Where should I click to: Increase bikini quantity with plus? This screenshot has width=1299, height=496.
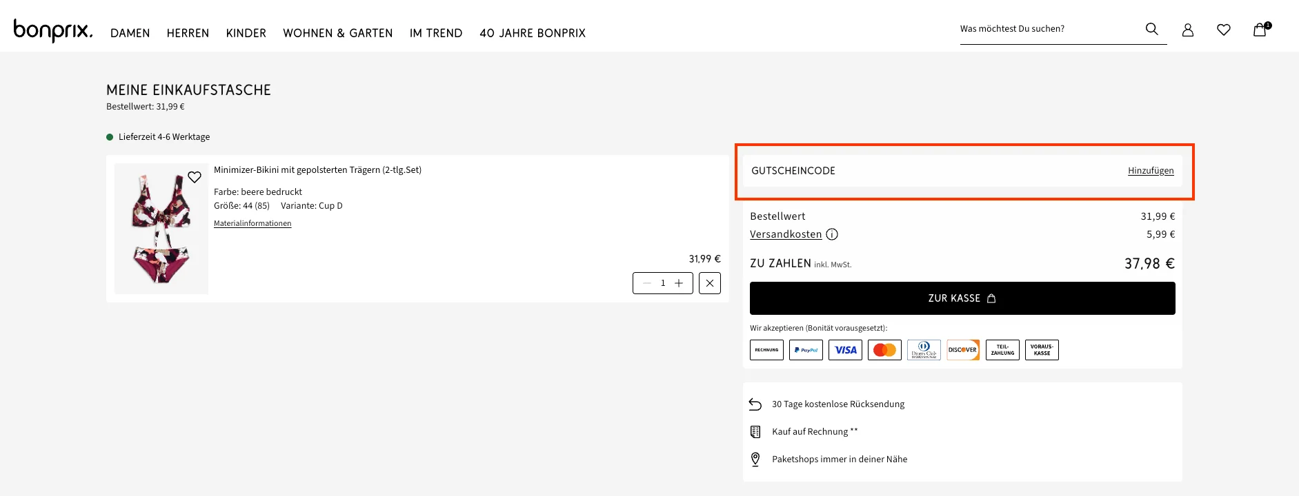point(679,283)
